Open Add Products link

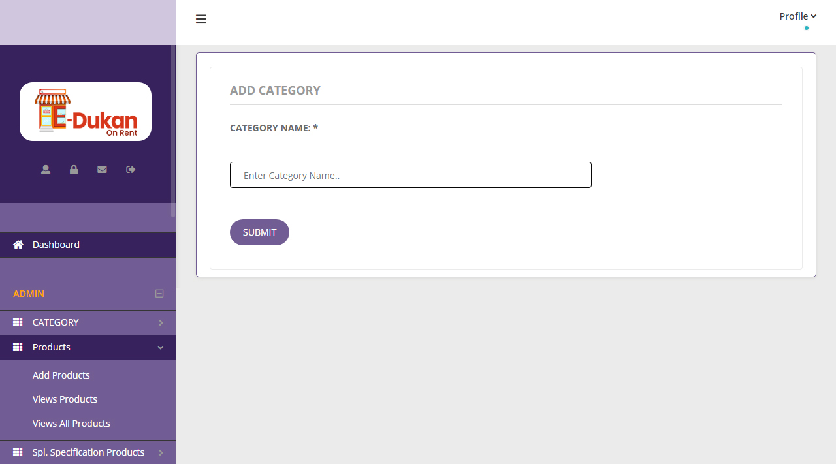[61, 375]
